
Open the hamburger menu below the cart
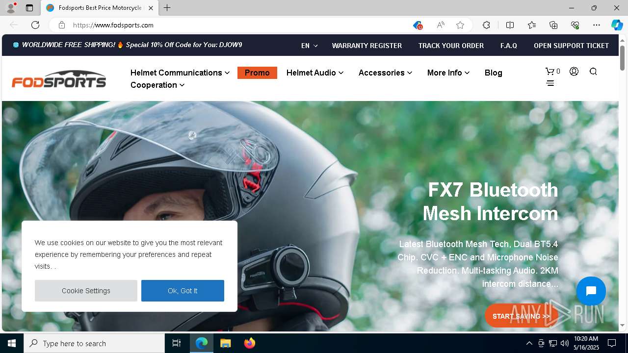tap(550, 83)
